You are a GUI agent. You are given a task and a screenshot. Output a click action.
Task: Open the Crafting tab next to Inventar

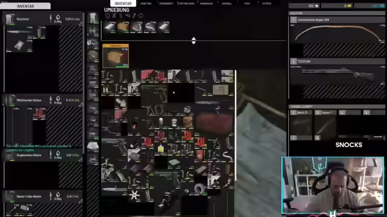146,4
